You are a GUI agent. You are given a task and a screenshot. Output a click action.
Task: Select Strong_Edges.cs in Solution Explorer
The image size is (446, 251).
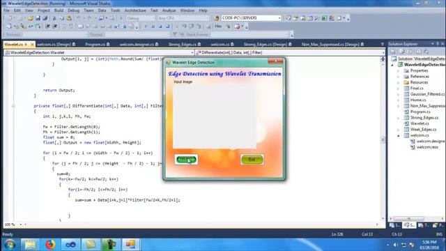click(424, 118)
